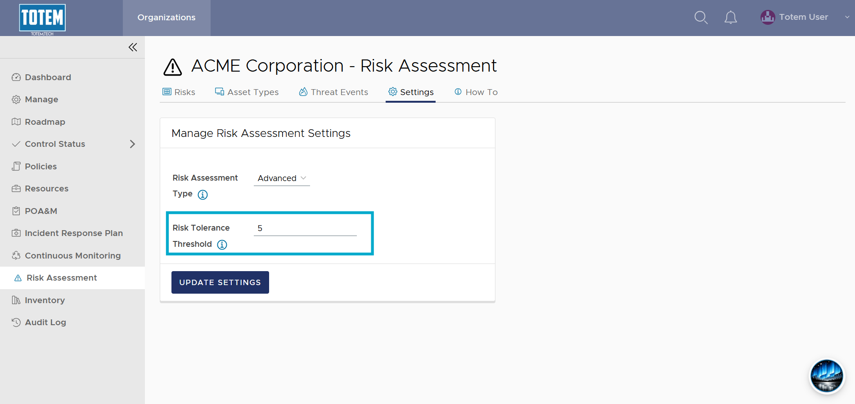Open the search magnifier icon
The image size is (855, 404).
point(701,18)
